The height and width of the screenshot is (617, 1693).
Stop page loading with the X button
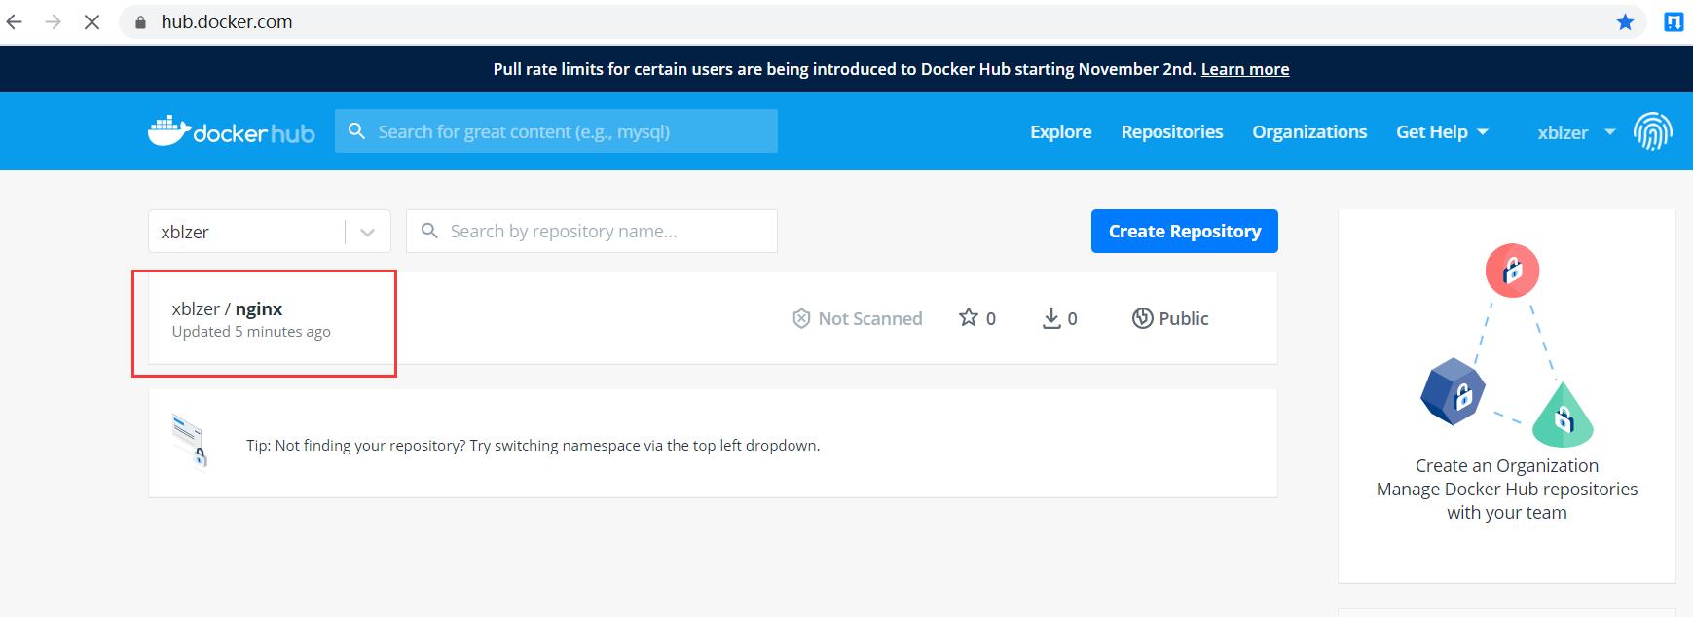(x=92, y=21)
